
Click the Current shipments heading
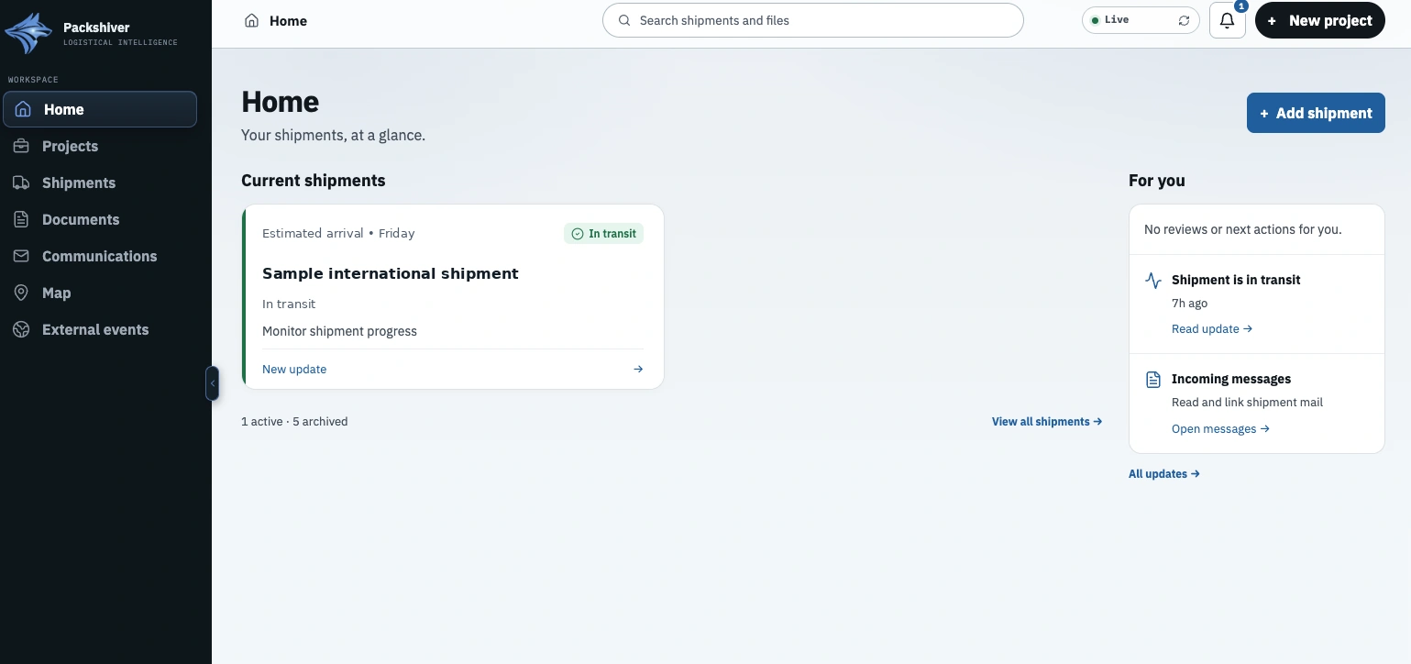click(x=314, y=181)
